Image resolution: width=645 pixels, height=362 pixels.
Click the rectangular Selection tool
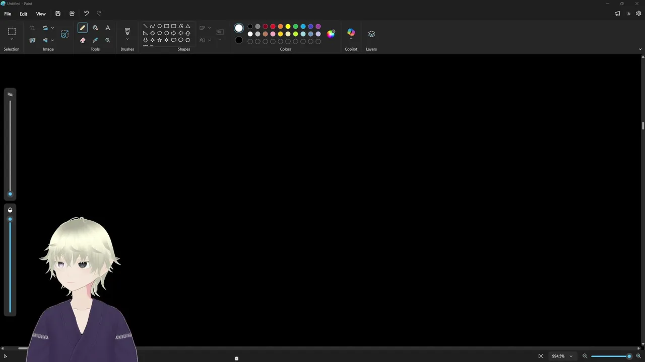click(12, 31)
